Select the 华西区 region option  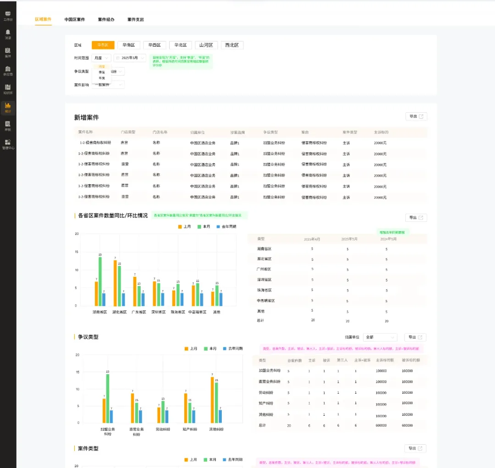click(154, 45)
